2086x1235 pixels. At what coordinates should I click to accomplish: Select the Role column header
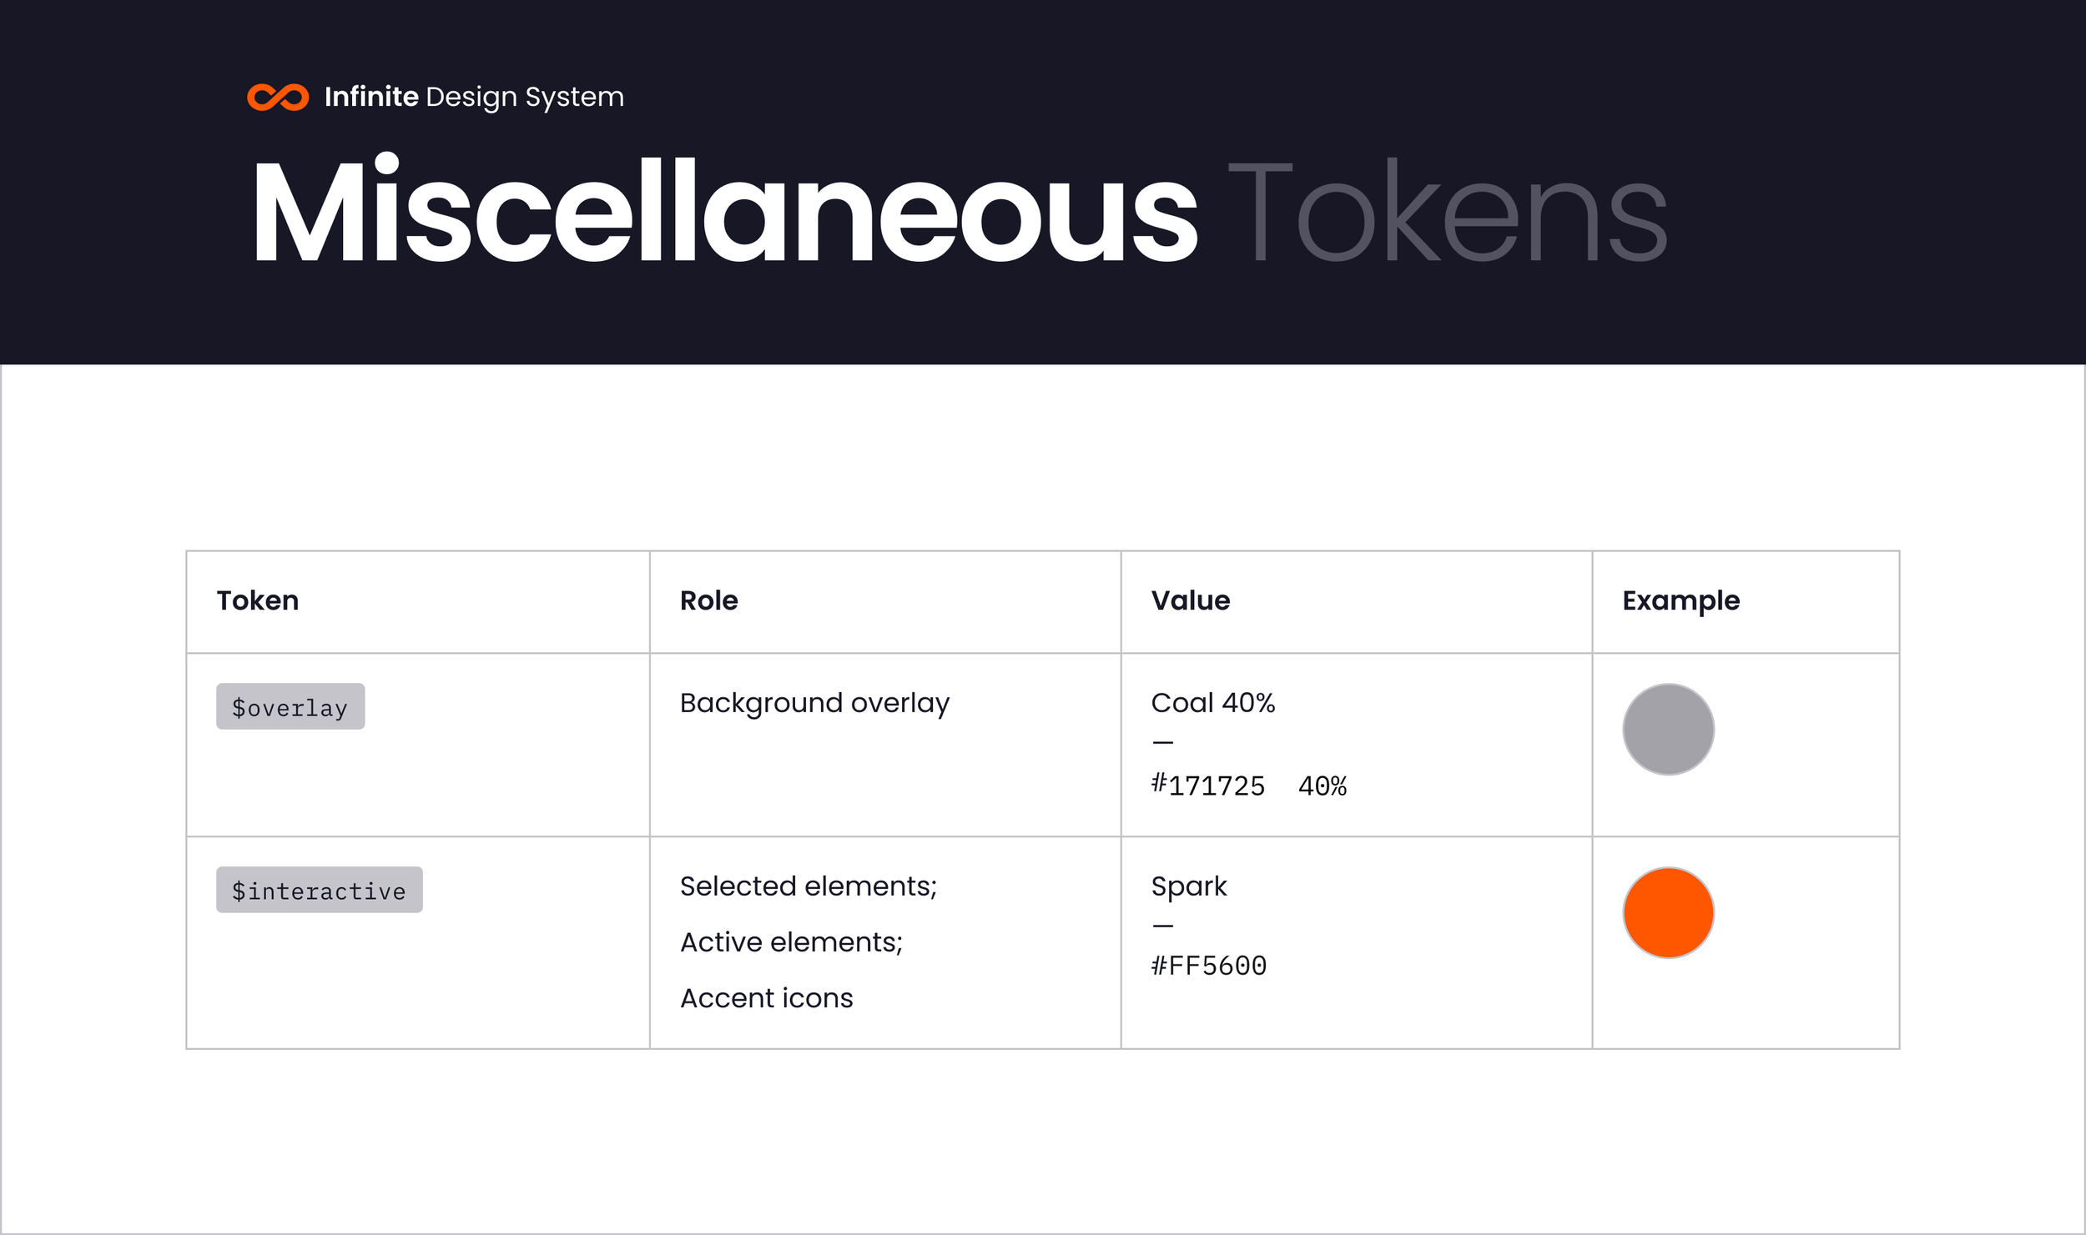tap(708, 600)
